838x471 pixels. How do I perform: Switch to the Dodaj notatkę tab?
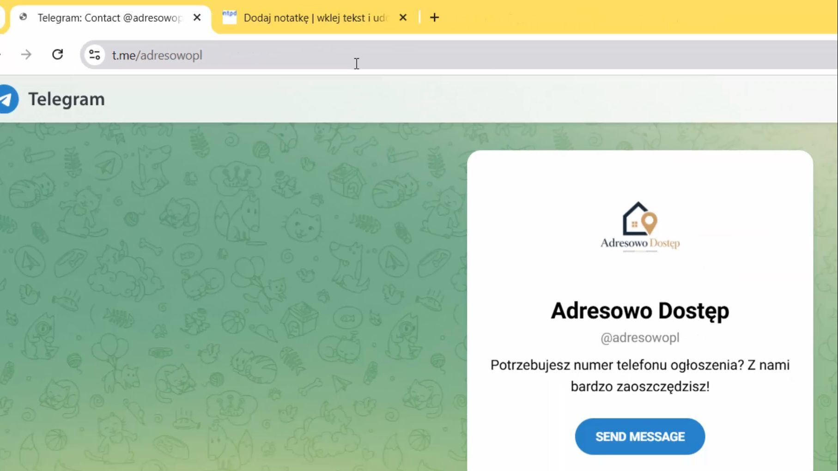point(315,18)
